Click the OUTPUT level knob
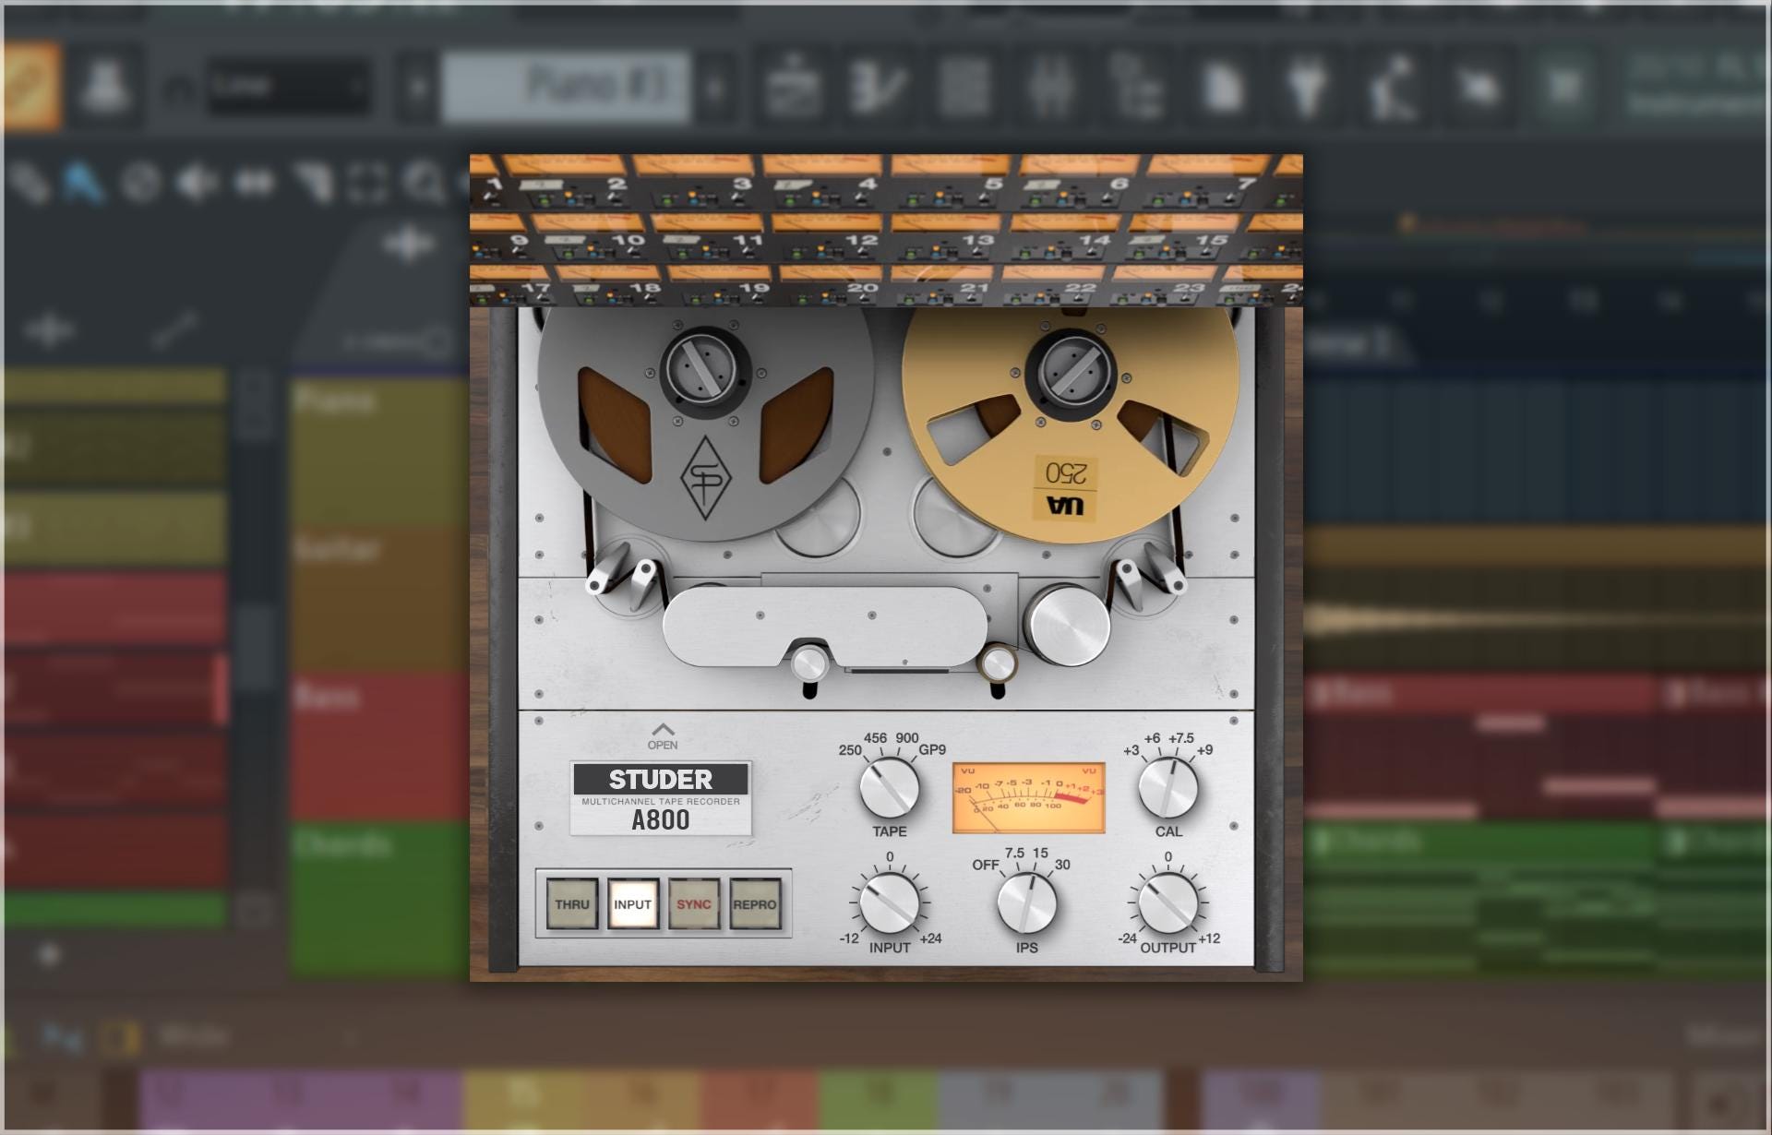This screenshot has width=1772, height=1135. pyautogui.click(x=1168, y=902)
